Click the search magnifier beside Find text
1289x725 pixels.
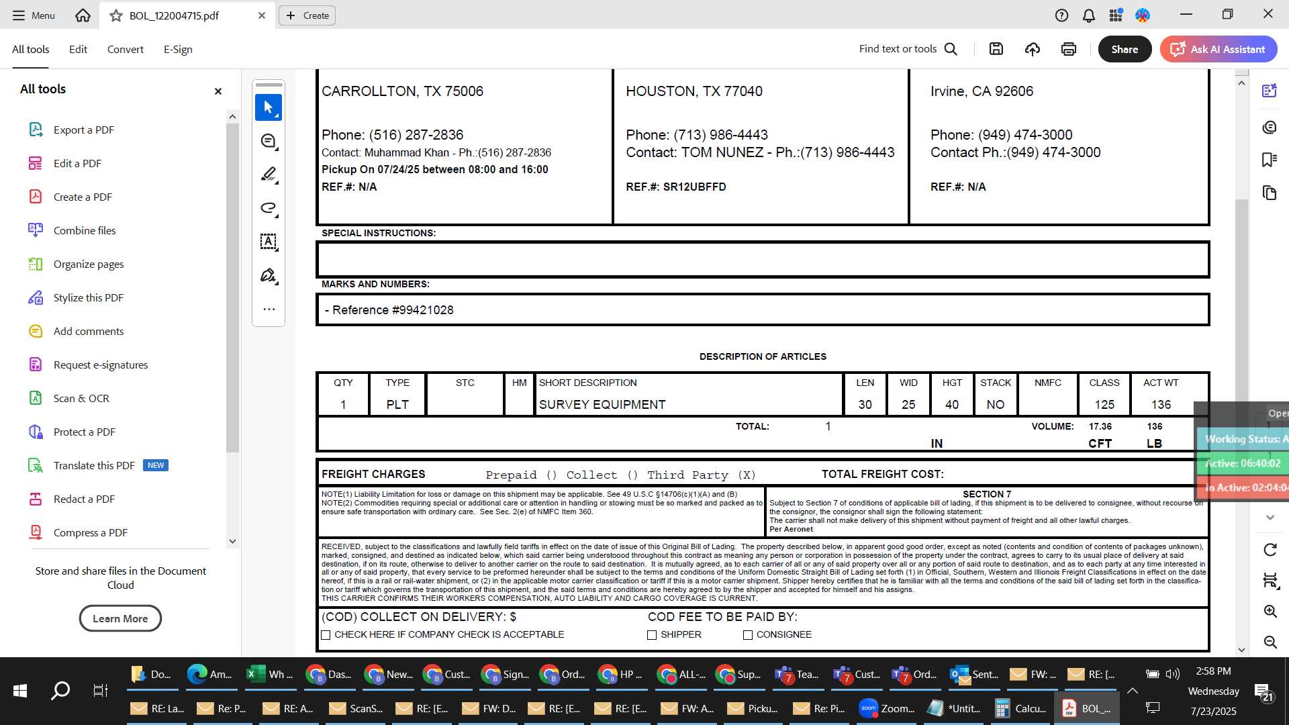click(x=951, y=49)
